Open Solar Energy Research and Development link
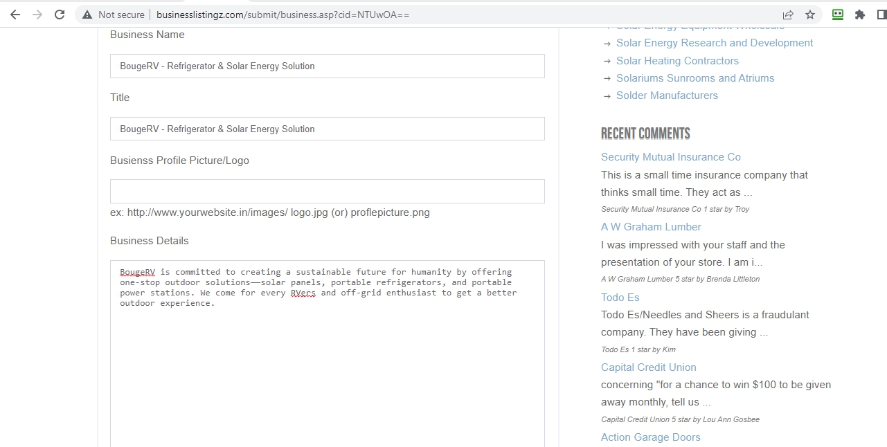The image size is (887, 447). tap(715, 43)
